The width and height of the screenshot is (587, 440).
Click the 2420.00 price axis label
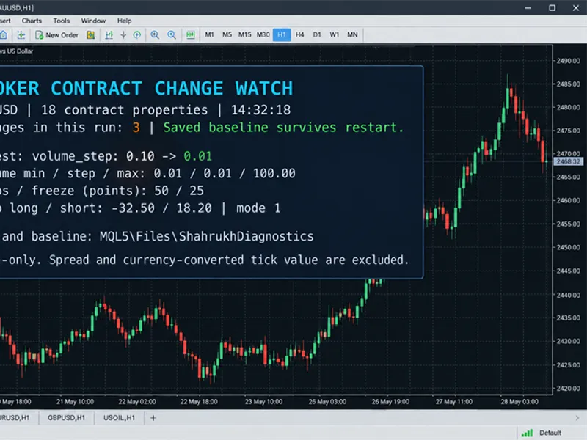coord(568,389)
